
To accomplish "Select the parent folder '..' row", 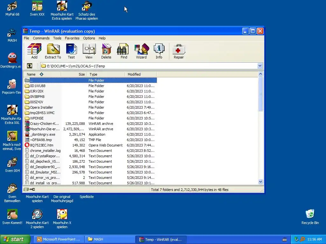I will 90,80.
